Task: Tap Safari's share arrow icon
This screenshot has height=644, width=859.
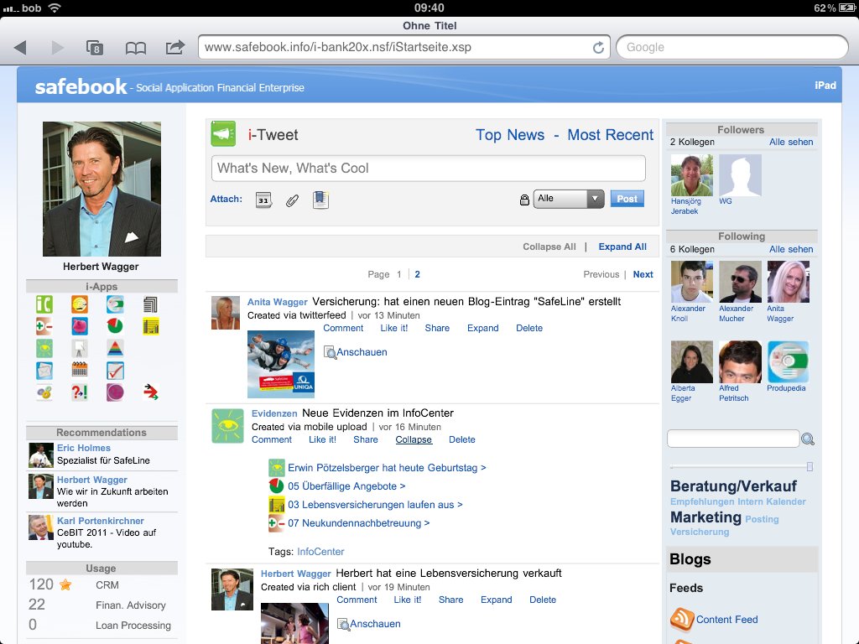Action: (174, 47)
